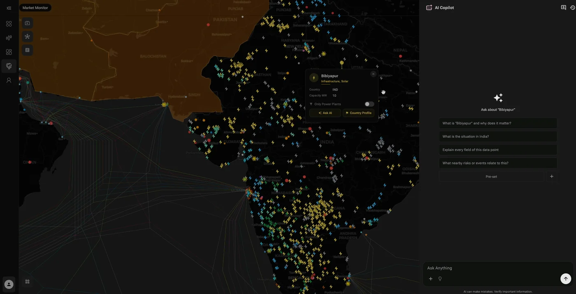The width and height of the screenshot is (576, 294).
Task: Click the Bibiyapur title in popup
Action: tap(330, 76)
